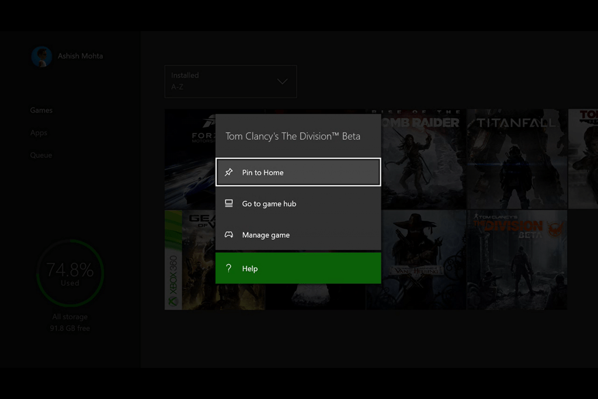The width and height of the screenshot is (598, 399).
Task: Click the pin icon next to Pin to Home
Action: pyautogui.click(x=228, y=172)
